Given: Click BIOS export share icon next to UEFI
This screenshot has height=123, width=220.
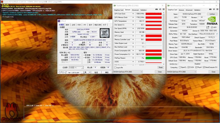Looking at the screenshot, I should pyautogui.click(x=208, y=27).
